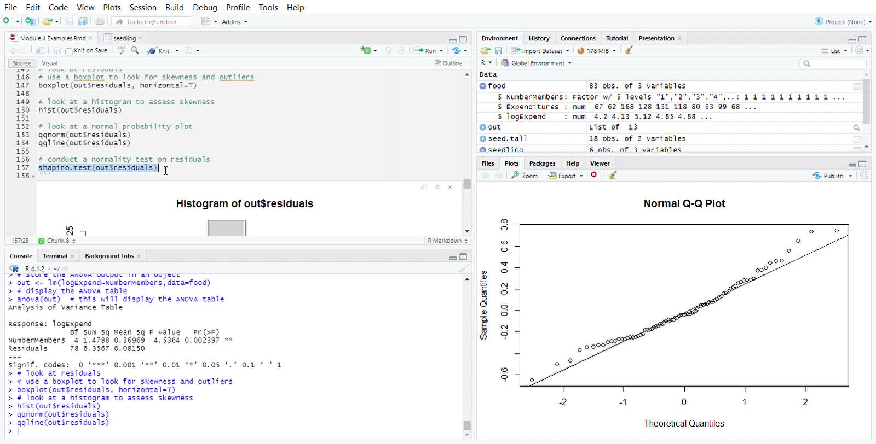This screenshot has height=444, width=876.
Task: Click the publish icon in editor toolbar
Action: pyautogui.click(x=456, y=50)
